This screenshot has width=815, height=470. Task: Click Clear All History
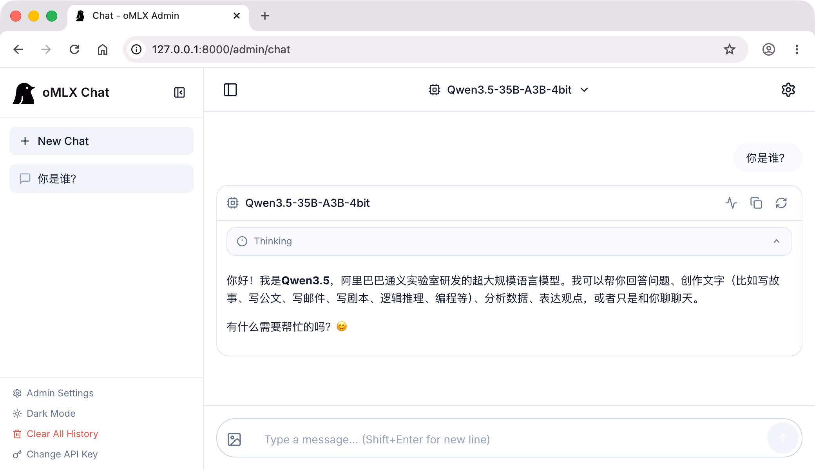point(62,434)
